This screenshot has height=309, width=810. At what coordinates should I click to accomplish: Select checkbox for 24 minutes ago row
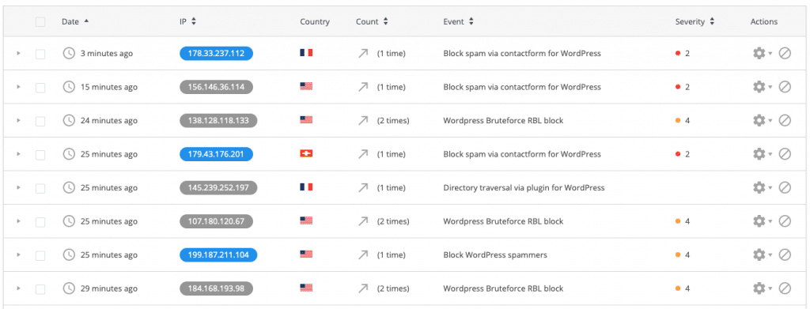[40, 121]
